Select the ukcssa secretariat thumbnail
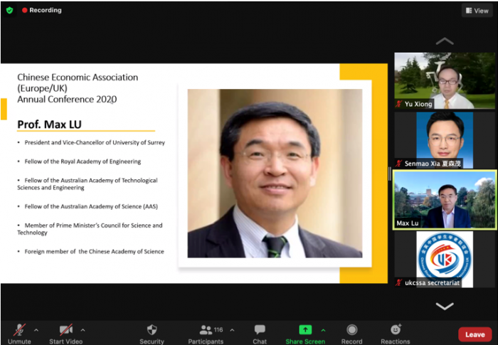 445,259
